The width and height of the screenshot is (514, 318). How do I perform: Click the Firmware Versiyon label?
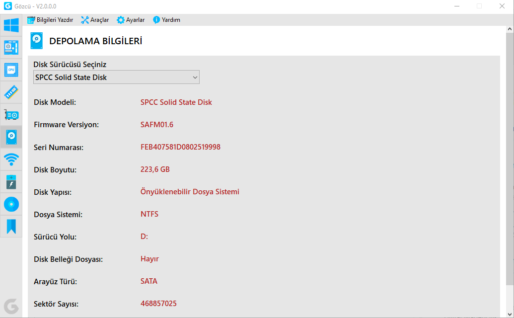coord(66,125)
